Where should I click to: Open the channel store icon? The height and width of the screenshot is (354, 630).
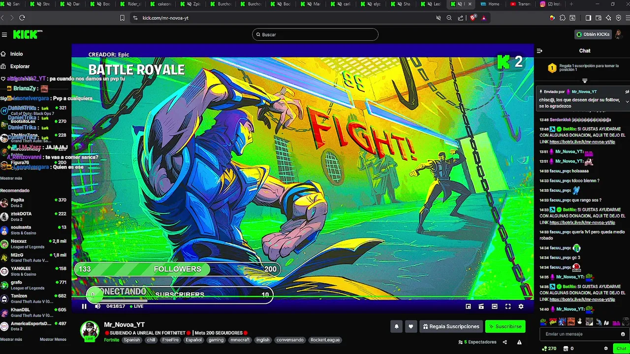(566, 349)
